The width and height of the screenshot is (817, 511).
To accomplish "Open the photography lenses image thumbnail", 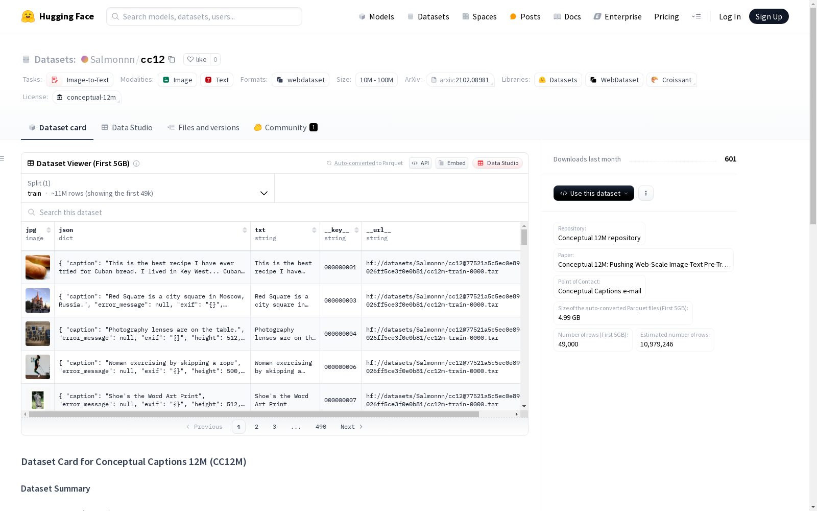I will coord(38,334).
